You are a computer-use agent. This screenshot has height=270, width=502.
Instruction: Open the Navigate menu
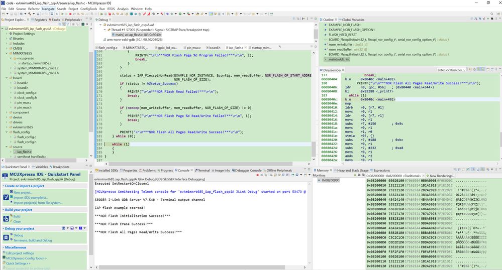pos(48,9)
